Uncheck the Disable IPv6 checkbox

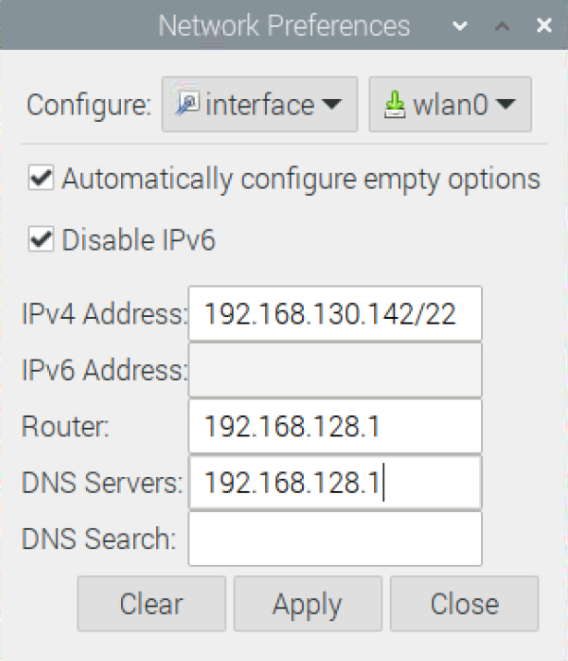point(41,239)
